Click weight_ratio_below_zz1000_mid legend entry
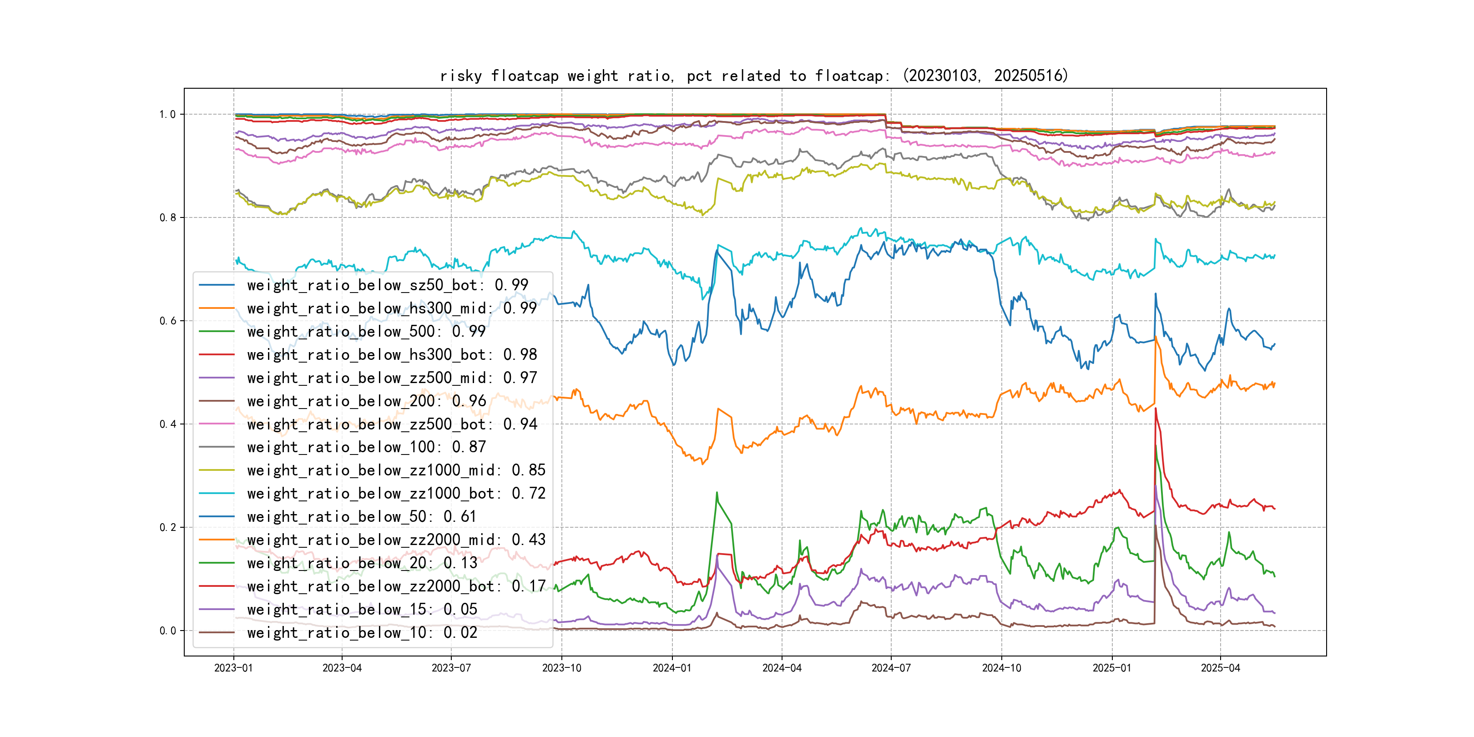The width and height of the screenshot is (1474, 737). [x=396, y=470]
